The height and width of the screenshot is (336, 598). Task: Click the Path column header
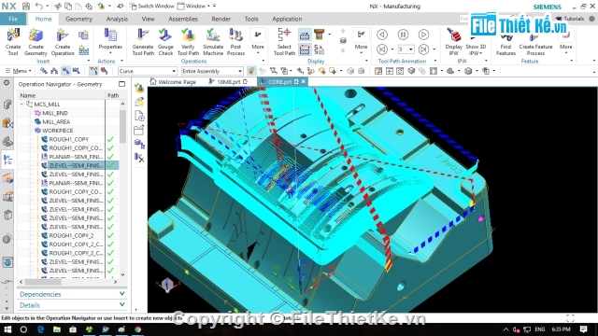(x=112, y=95)
